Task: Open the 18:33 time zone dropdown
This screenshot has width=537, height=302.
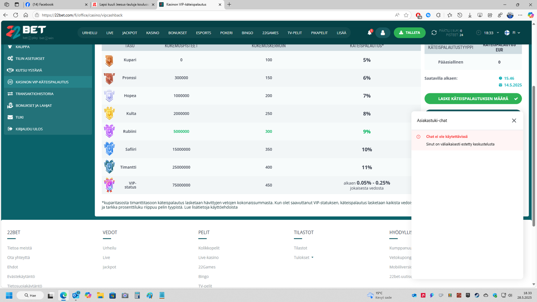Action: [x=488, y=33]
